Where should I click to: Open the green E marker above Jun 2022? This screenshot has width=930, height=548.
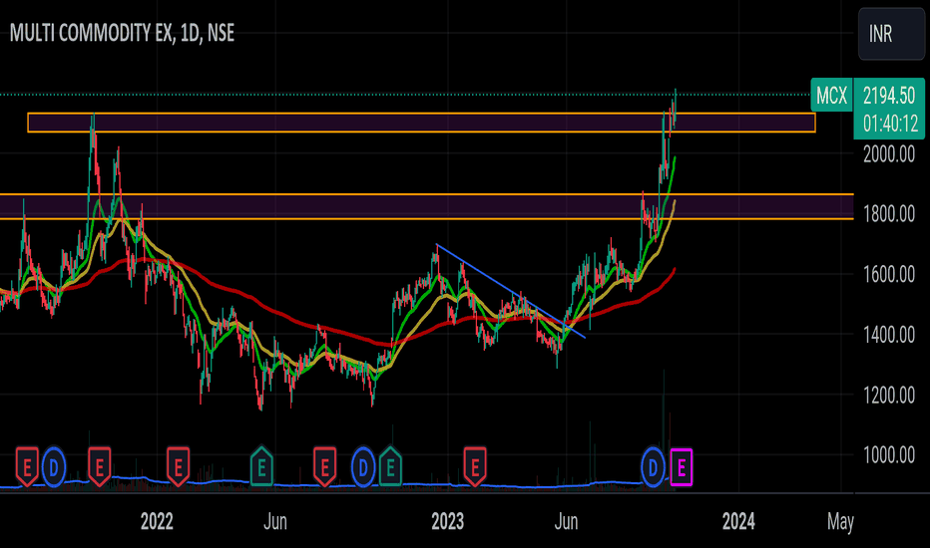point(261,467)
